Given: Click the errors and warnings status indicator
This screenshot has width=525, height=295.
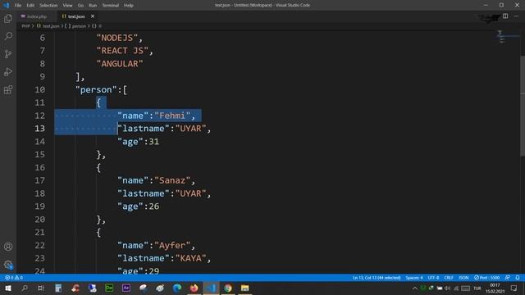Looking at the screenshot, I should pyautogui.click(x=14, y=278).
